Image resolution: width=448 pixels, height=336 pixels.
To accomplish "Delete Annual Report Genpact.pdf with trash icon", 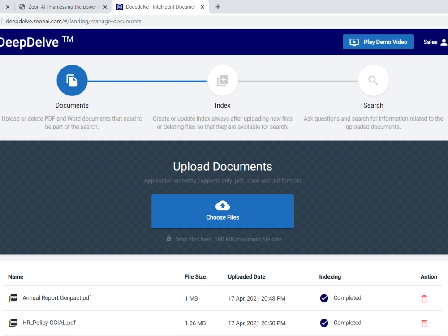I will (x=424, y=298).
